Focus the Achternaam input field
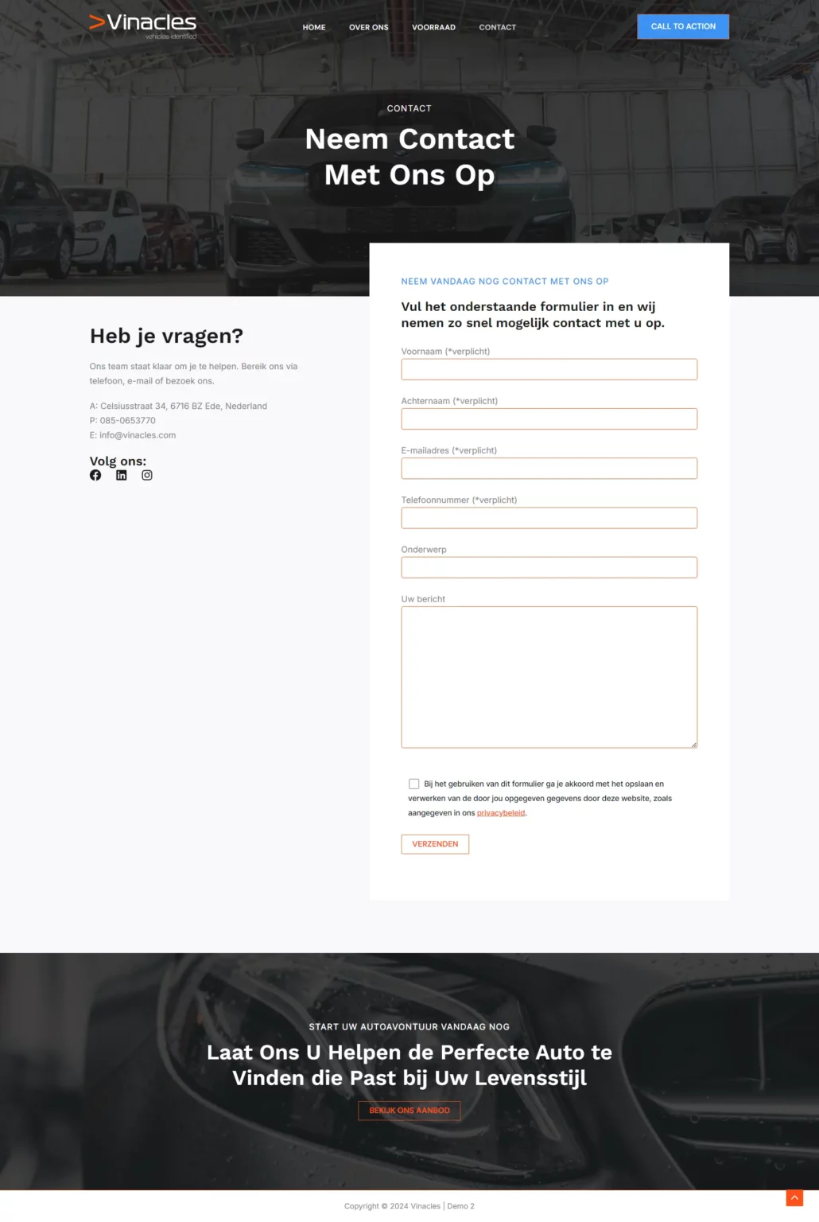 (549, 418)
